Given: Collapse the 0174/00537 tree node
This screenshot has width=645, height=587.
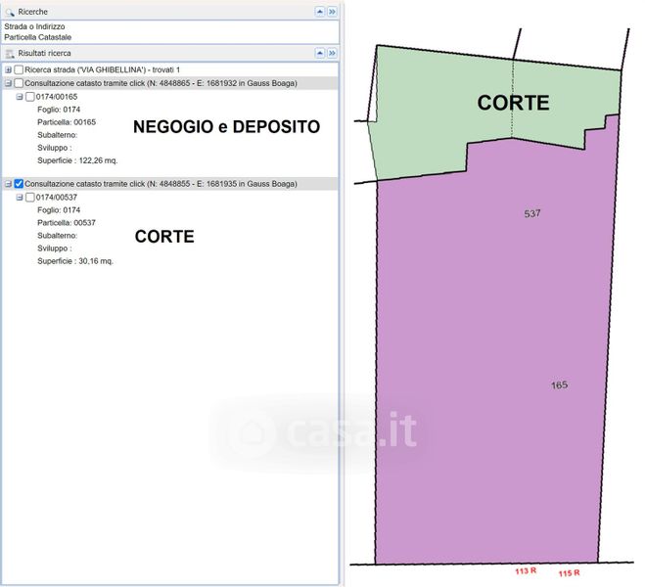Looking at the screenshot, I should pyautogui.click(x=20, y=197).
